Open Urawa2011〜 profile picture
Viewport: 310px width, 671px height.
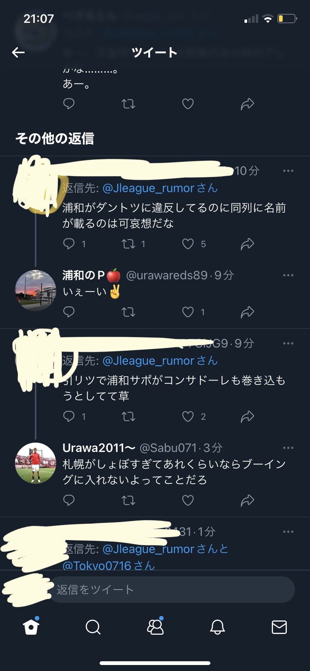pos(36,463)
